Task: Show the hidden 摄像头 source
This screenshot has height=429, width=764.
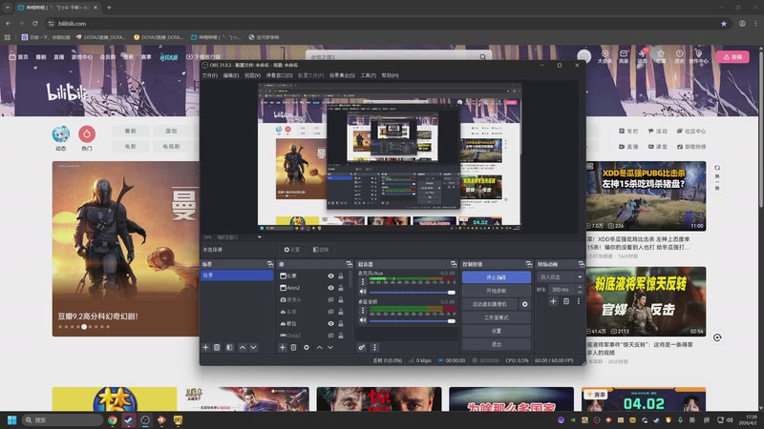Action: [330, 299]
